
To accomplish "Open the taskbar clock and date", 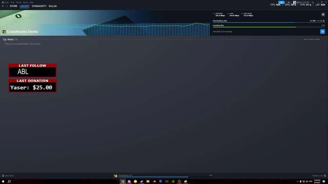I will [317, 181].
